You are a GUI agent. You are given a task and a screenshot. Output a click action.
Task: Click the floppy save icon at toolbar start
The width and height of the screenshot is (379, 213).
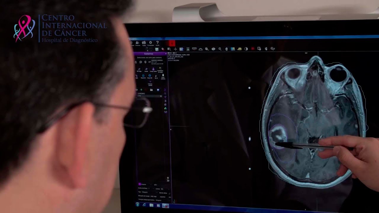(157, 49)
